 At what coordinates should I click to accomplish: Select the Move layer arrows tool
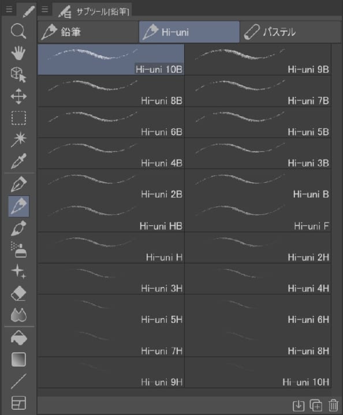18,96
